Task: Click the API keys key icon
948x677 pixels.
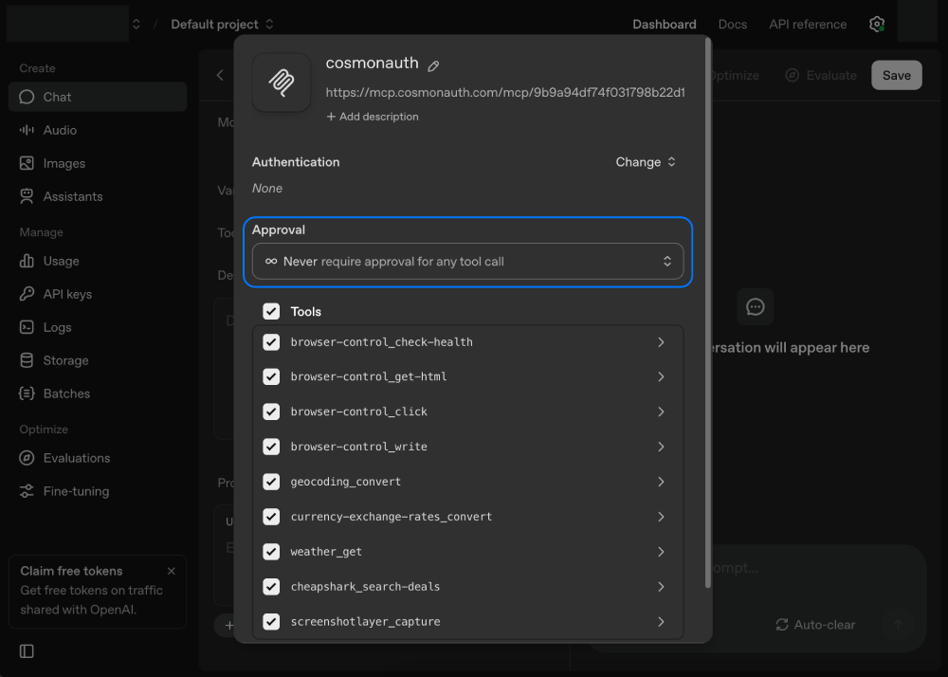Action: [27, 294]
